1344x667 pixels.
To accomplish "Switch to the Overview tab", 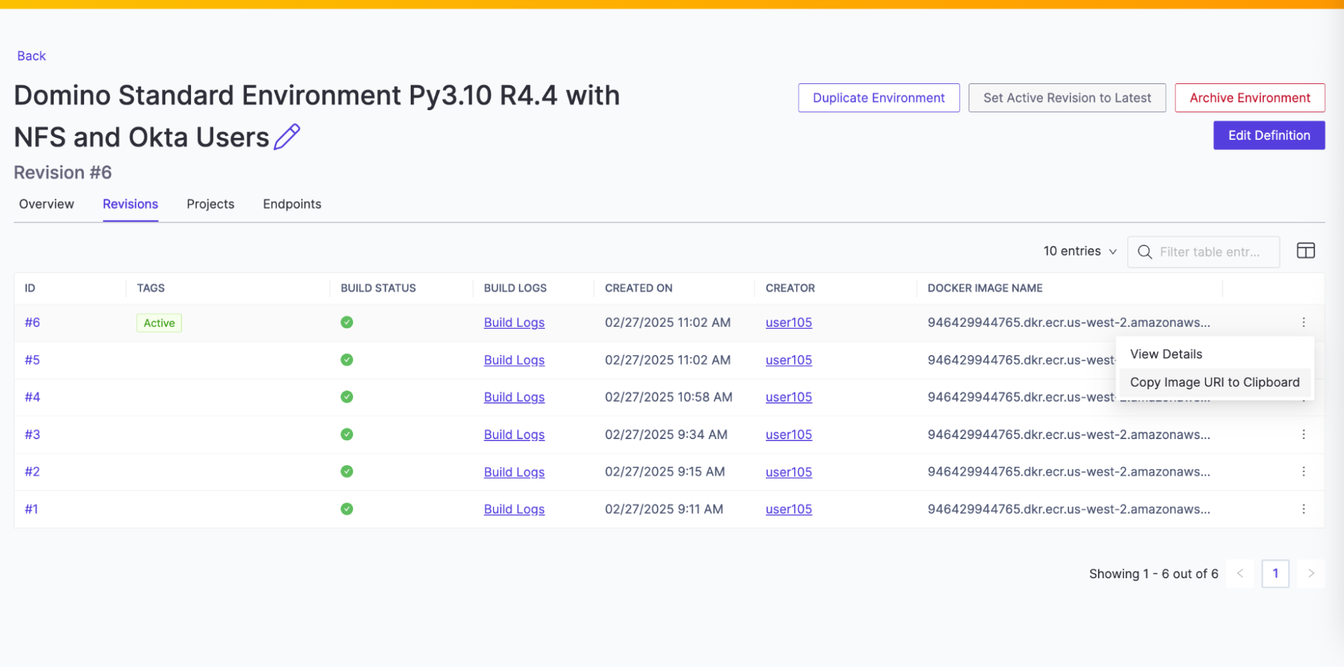I will point(46,204).
